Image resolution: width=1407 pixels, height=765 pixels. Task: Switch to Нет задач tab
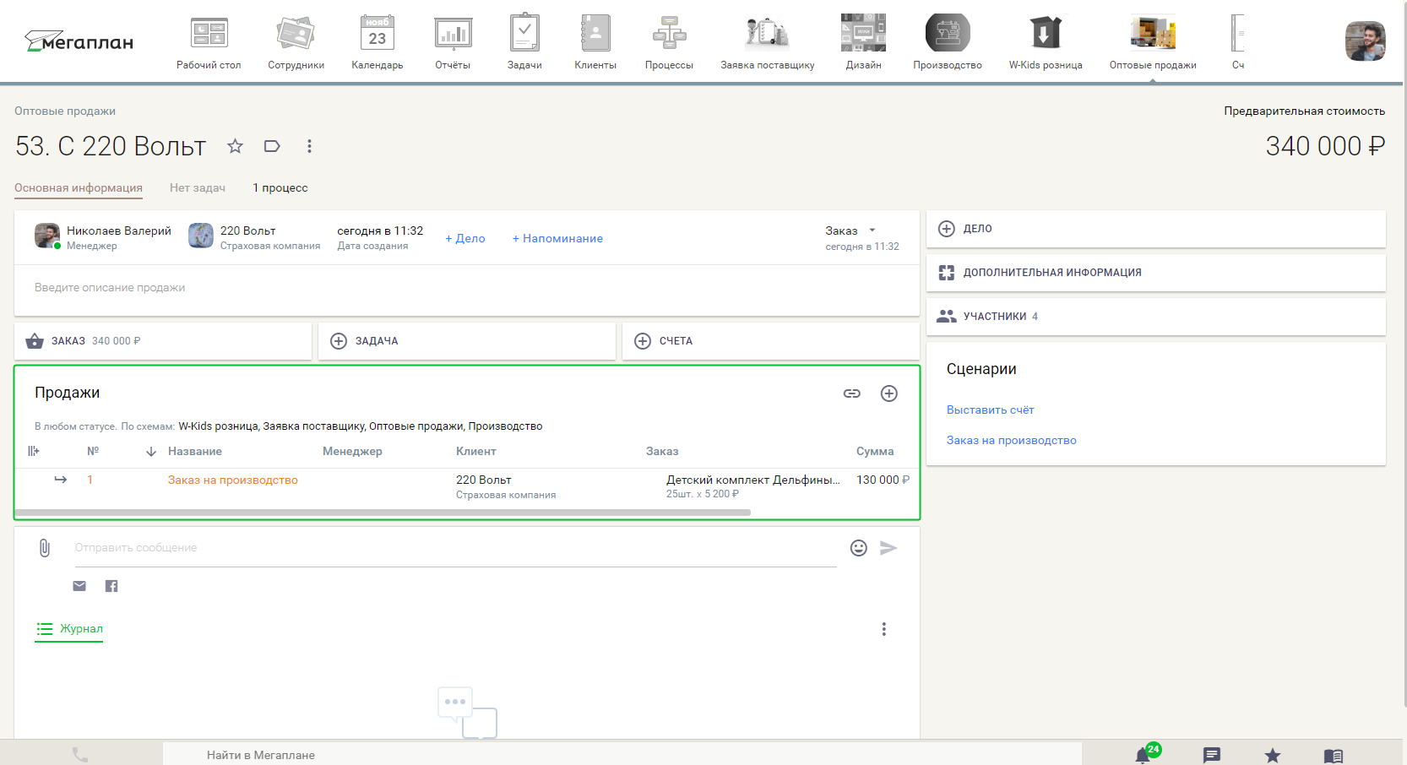point(198,187)
